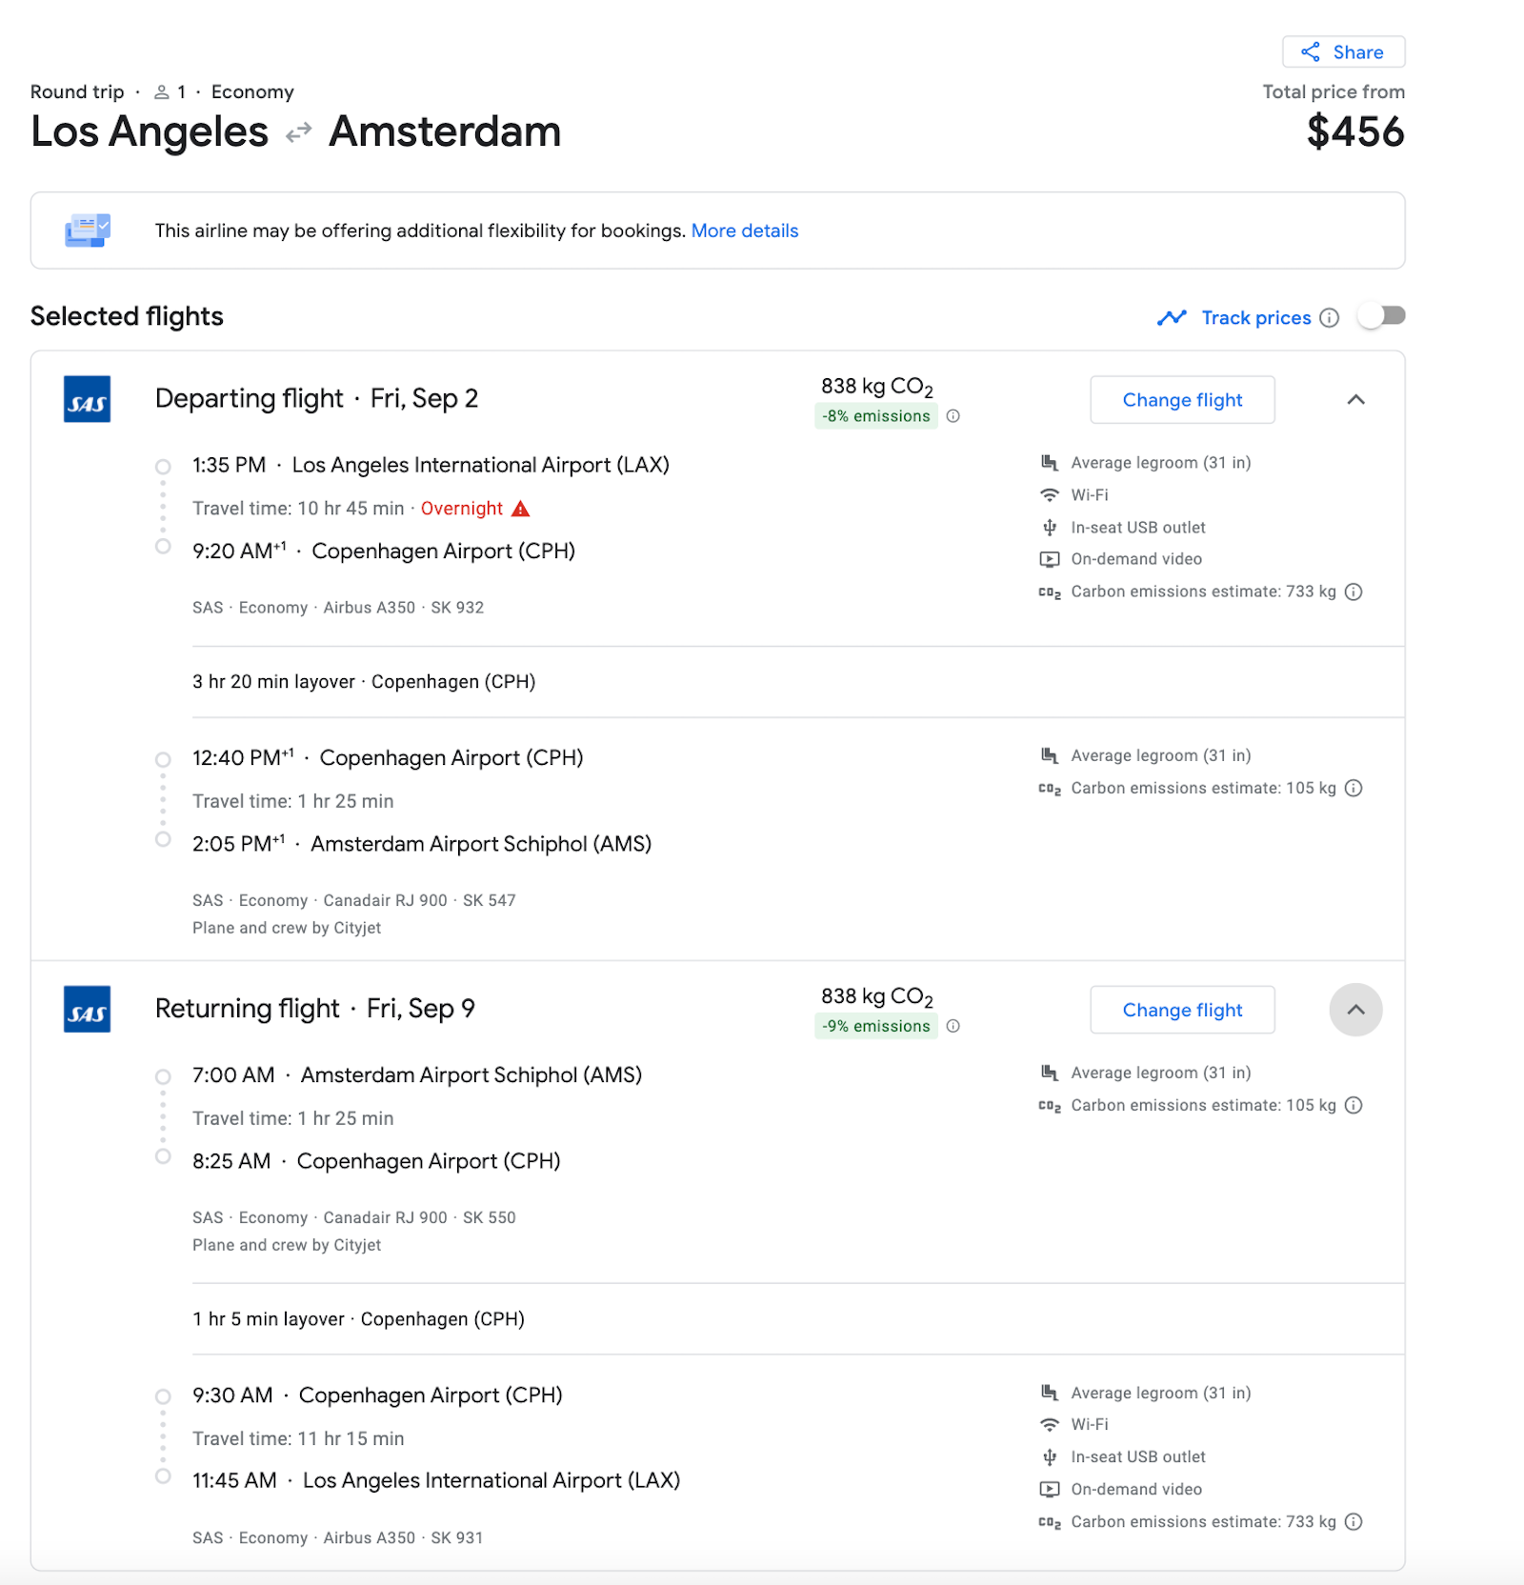Collapse the departing flight details chevron
1524x1585 pixels.
tap(1356, 399)
